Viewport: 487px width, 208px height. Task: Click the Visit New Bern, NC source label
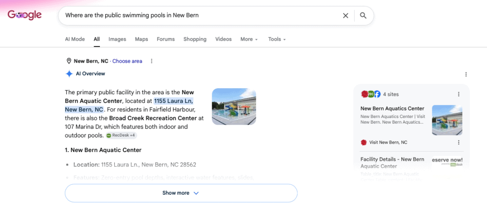[x=388, y=143]
